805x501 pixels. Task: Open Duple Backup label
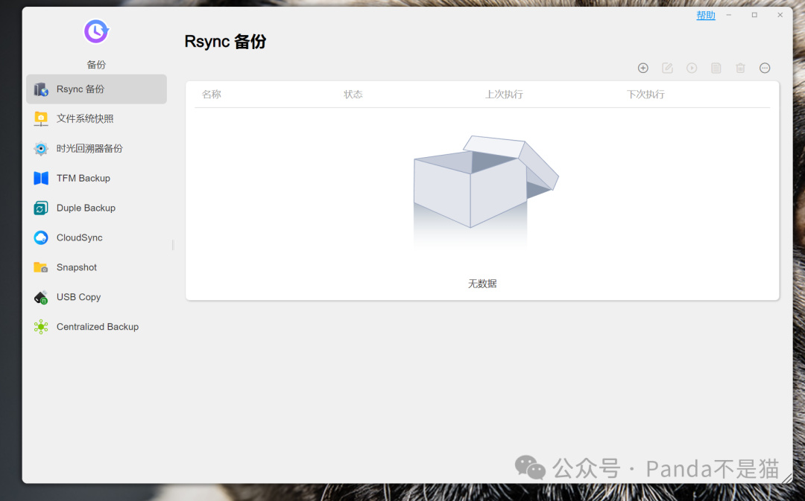(x=86, y=208)
